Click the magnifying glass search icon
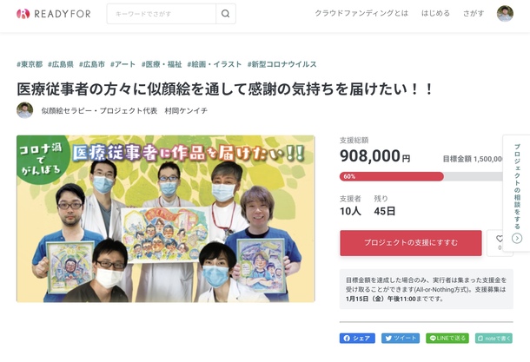 225,14
